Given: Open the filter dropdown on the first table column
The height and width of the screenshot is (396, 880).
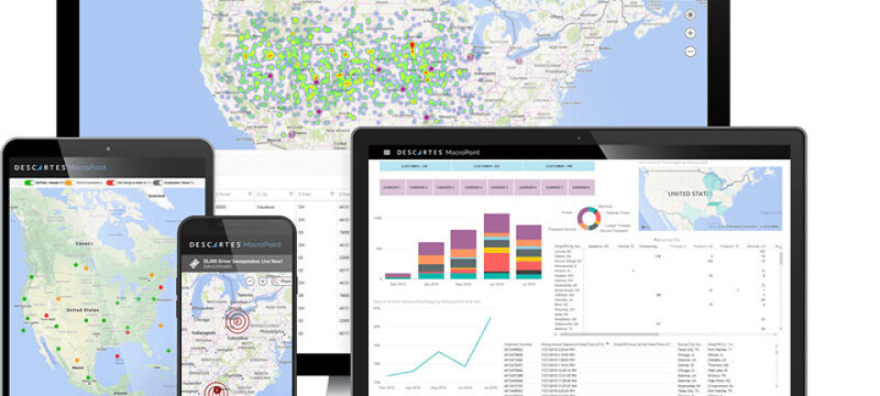Looking at the screenshot, I should tap(248, 194).
